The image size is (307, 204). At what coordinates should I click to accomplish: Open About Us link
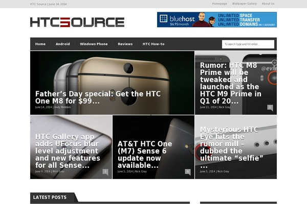pyautogui.click(x=268, y=4)
